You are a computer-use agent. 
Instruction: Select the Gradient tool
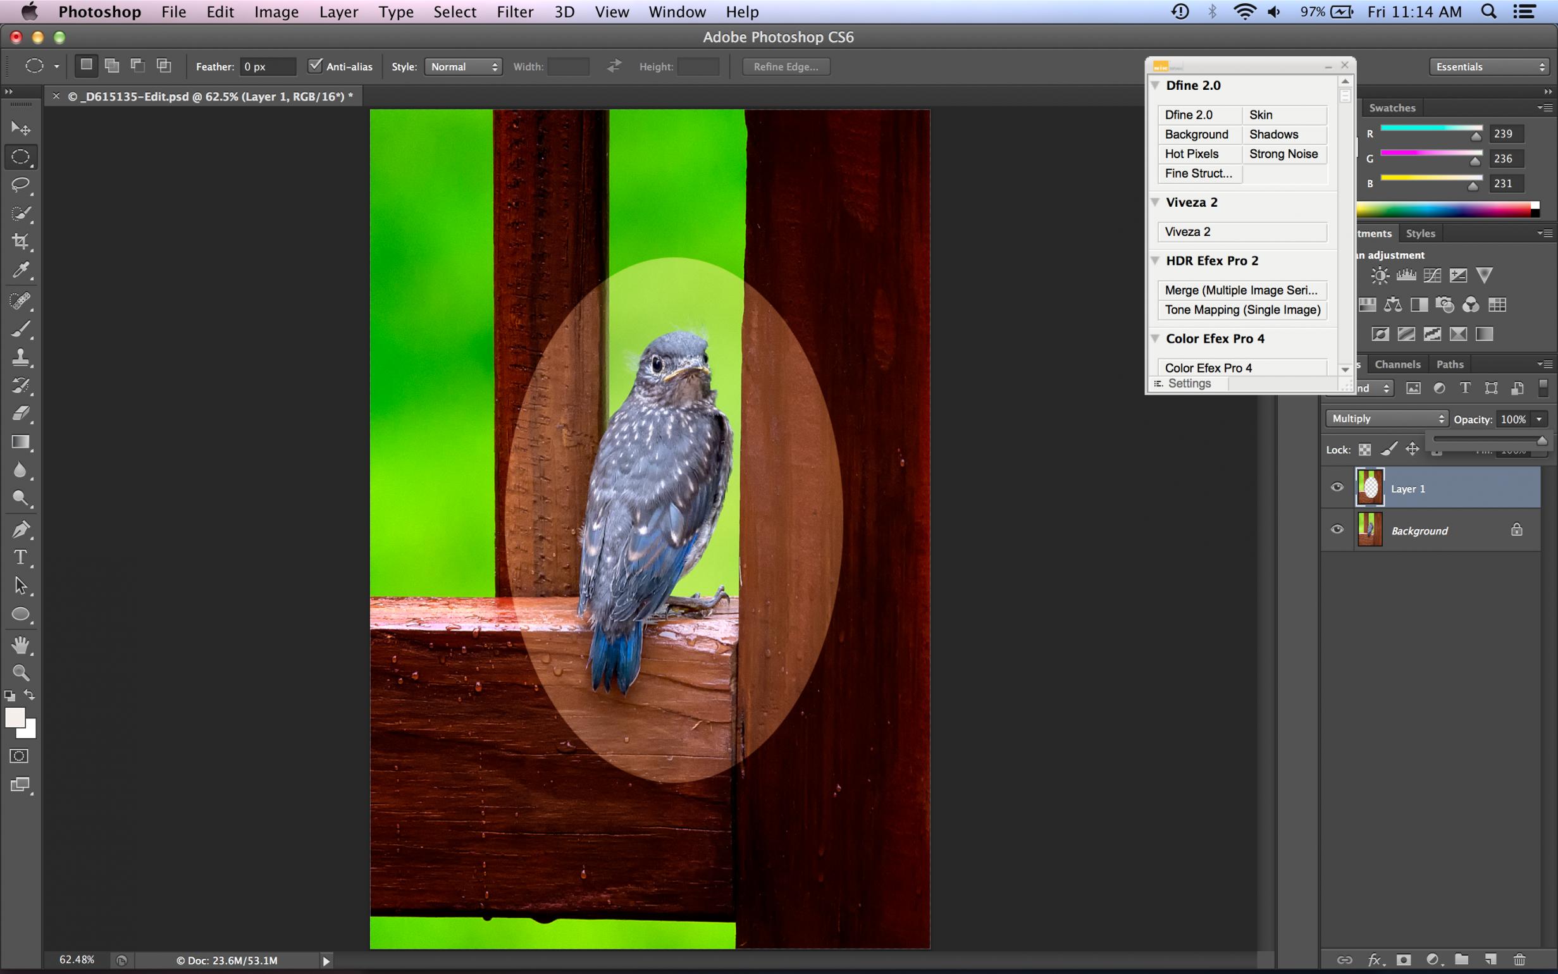click(x=21, y=442)
